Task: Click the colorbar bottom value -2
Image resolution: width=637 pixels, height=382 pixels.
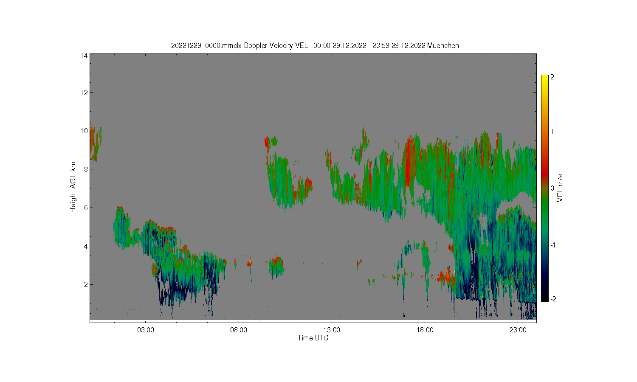Action: tap(553, 299)
